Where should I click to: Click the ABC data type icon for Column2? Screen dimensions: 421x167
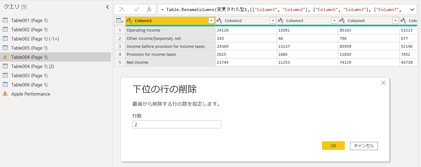pyautogui.click(x=219, y=21)
